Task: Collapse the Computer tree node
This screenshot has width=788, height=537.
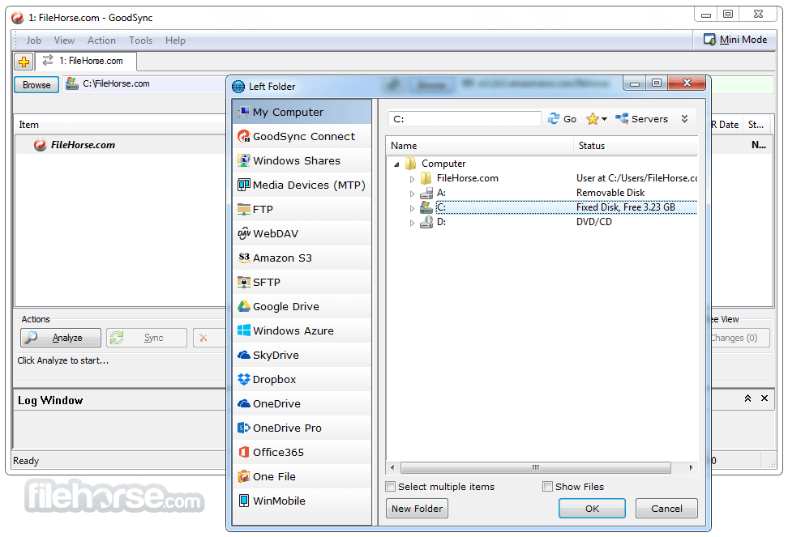Action: click(x=397, y=164)
